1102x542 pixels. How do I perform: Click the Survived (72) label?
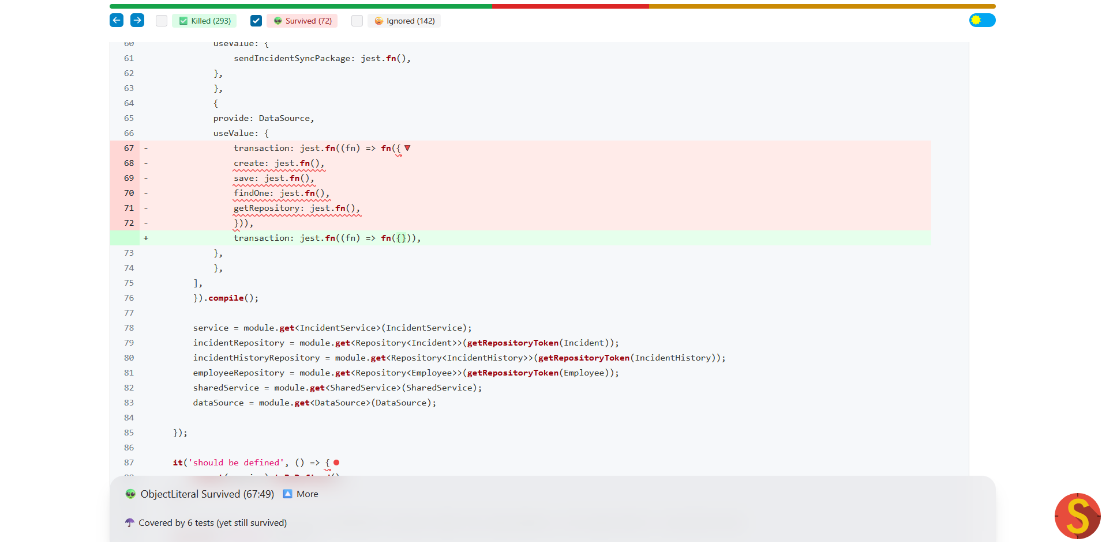[x=308, y=21]
